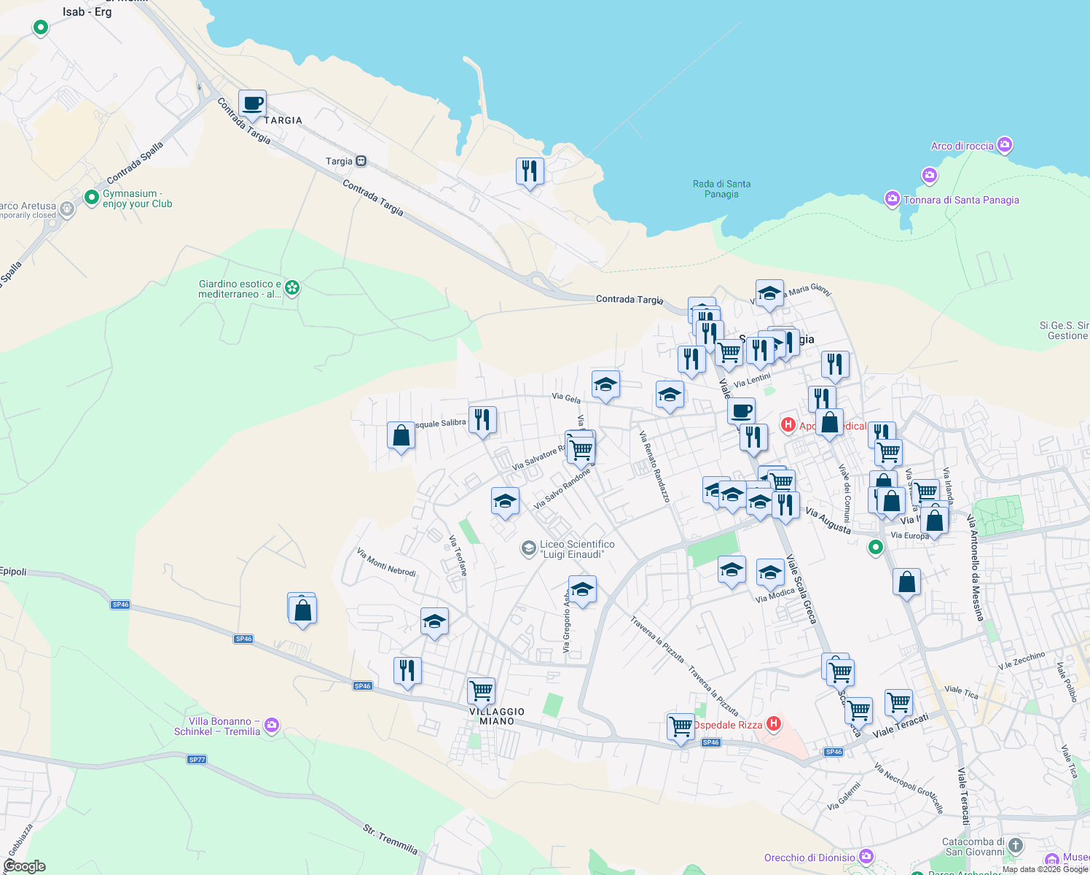Click the Orecchio di Dionisio marker
1090x875 pixels.
coord(866,857)
